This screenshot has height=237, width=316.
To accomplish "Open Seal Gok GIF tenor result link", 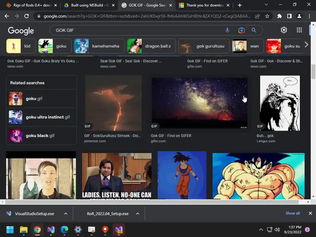I will click(x=131, y=61).
